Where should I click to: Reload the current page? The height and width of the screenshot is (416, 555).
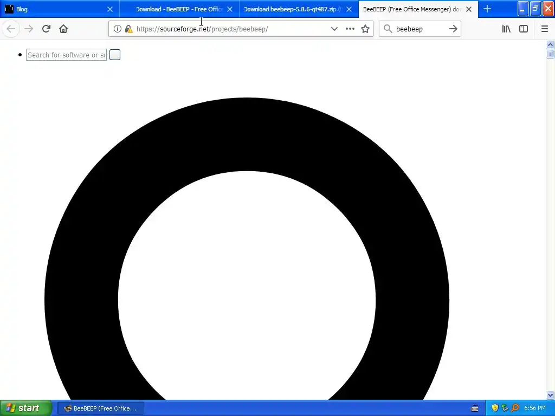pos(46,29)
